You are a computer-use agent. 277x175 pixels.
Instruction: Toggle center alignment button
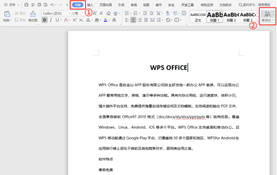(133, 20)
